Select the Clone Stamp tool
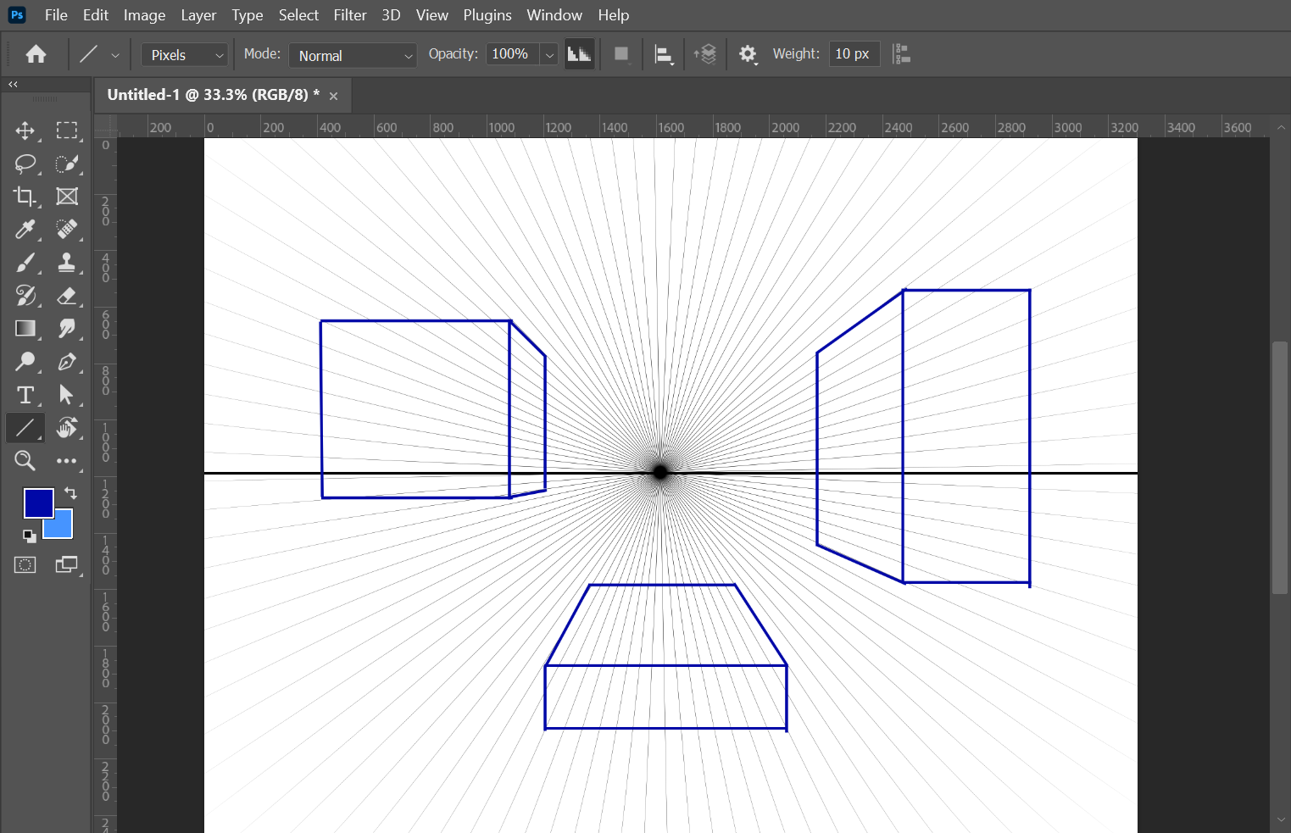1291x833 pixels. (x=67, y=263)
